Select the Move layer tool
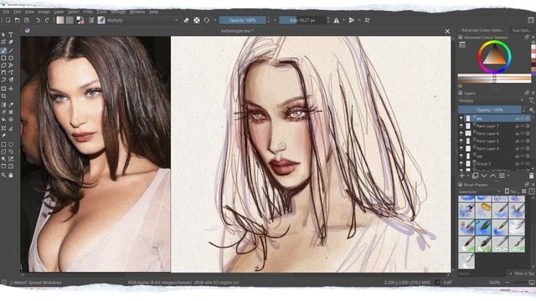The height and width of the screenshot is (301, 536). tap(11, 89)
